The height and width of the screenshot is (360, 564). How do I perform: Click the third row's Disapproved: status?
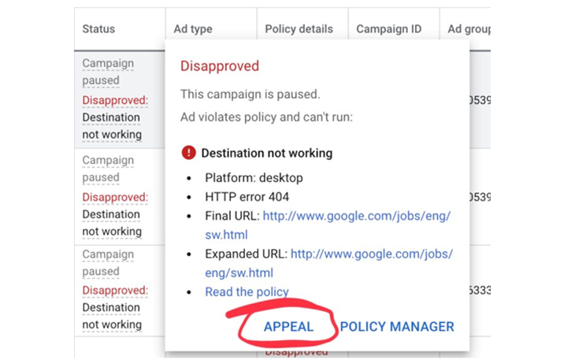(115, 290)
